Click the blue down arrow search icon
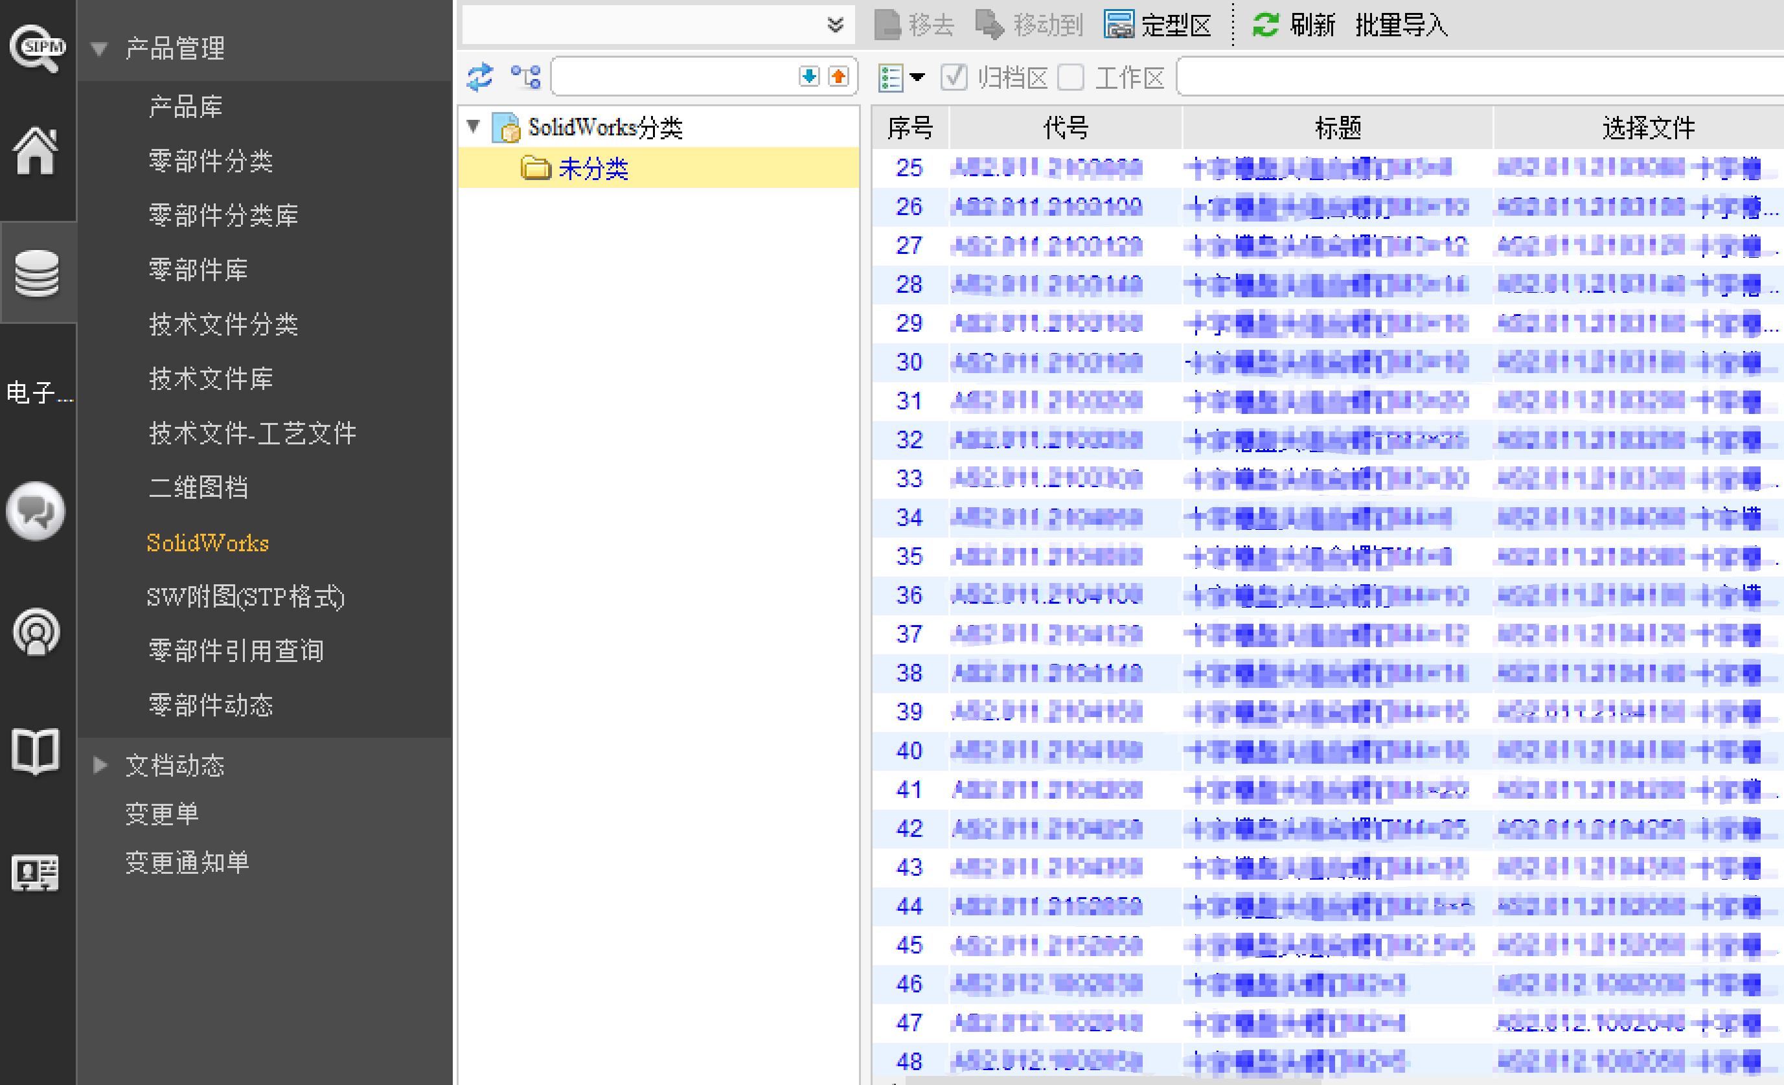1784x1085 pixels. click(808, 76)
